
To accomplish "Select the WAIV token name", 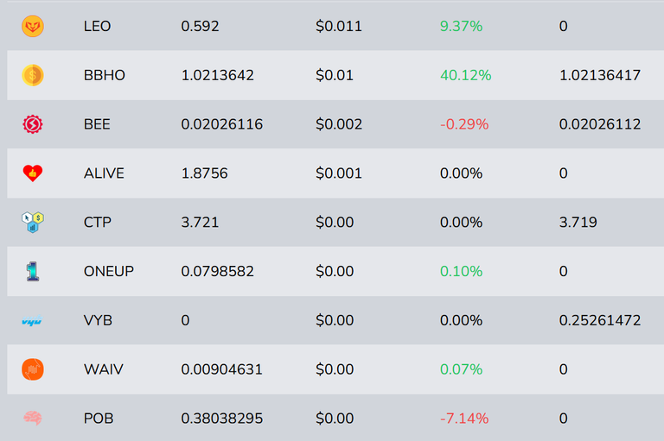I will pos(104,369).
